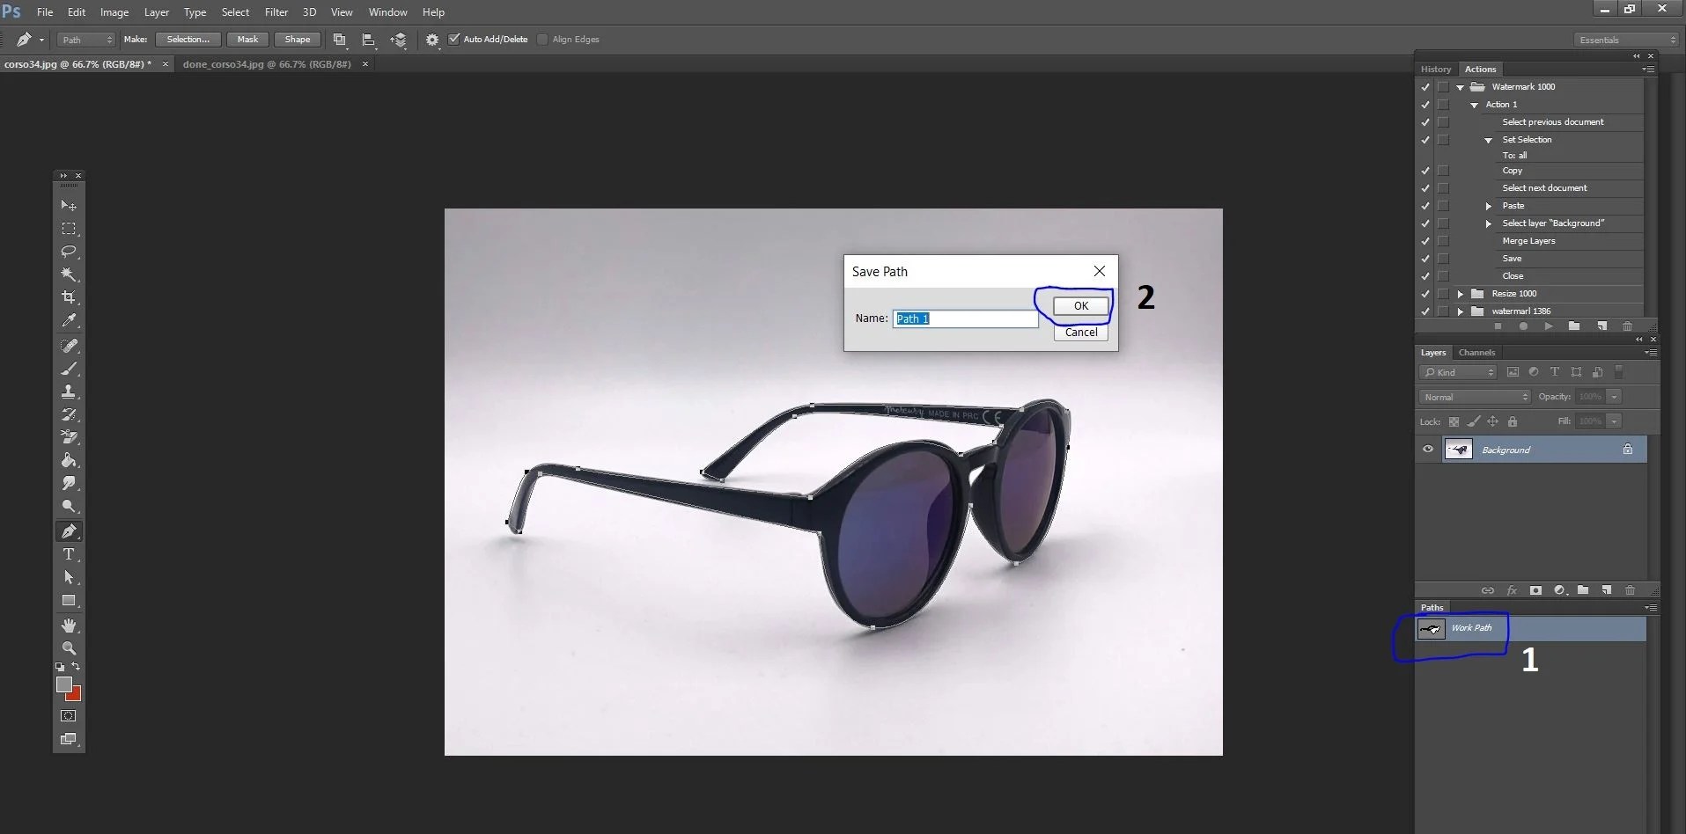Open the Eyedropper tool

(x=69, y=320)
